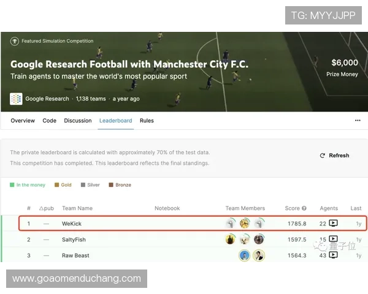Open the Rules tab
Screen dimensions: 368x294
pos(147,121)
